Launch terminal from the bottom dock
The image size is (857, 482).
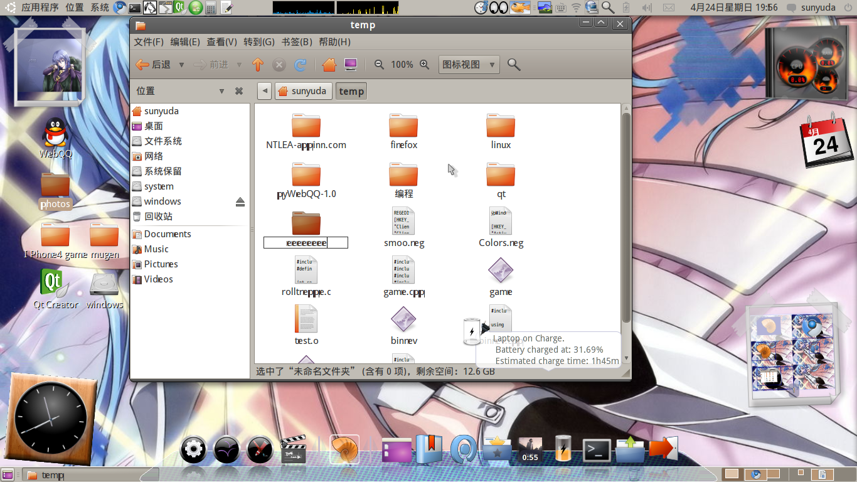[x=597, y=449]
